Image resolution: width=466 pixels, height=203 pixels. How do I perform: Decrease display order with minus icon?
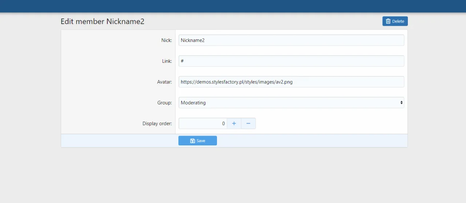click(248, 124)
